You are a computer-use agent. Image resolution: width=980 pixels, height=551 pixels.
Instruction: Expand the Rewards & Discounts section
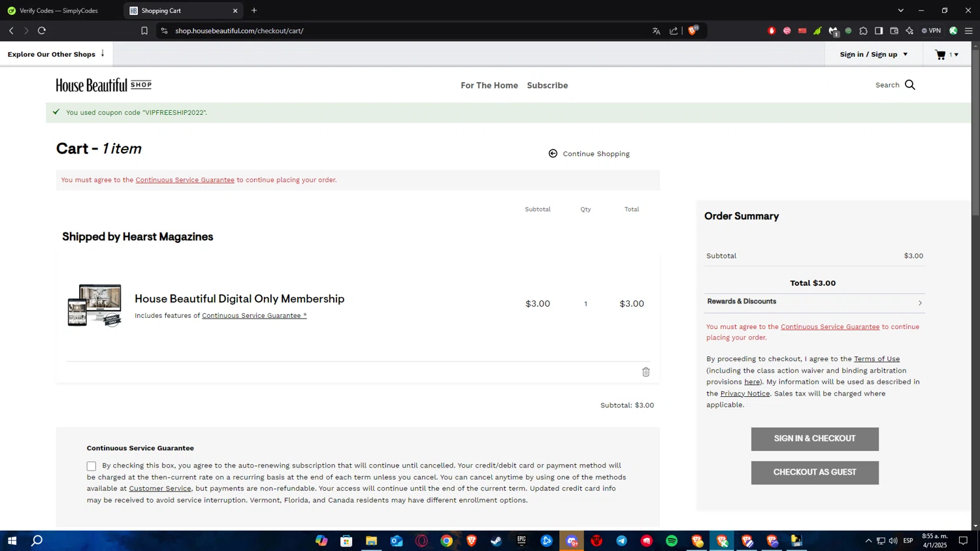pyautogui.click(x=815, y=302)
